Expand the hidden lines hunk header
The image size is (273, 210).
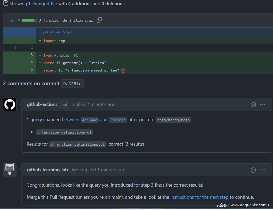point(13,33)
